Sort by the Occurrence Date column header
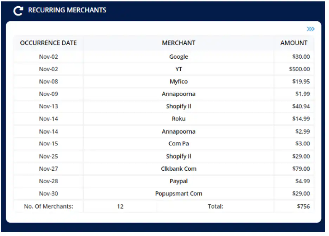The width and height of the screenshot is (329, 236). 49,43
